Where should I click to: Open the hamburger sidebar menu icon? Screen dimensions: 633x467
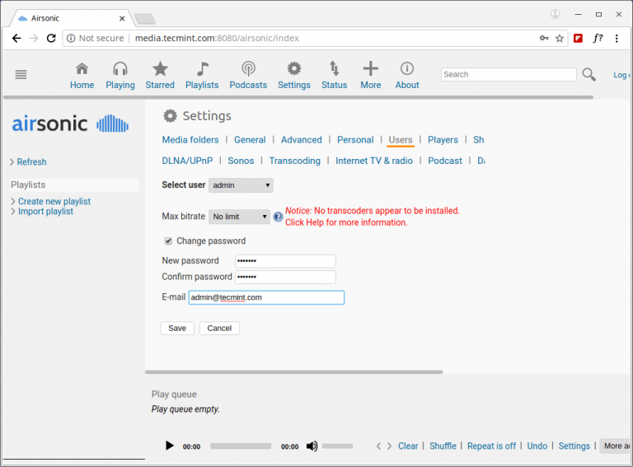click(21, 74)
